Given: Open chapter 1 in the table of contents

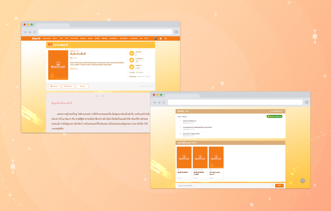Looking at the screenshot, I should tap(189, 121).
